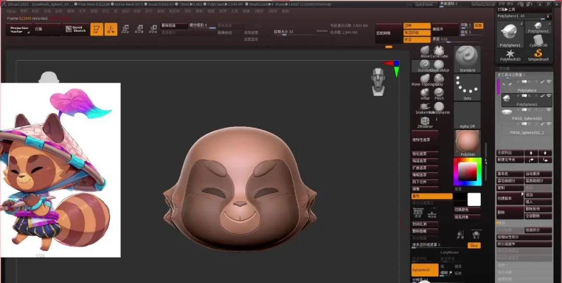
Task: Adjust the 细分级别 4 subdivision slider
Action: (x=202, y=26)
